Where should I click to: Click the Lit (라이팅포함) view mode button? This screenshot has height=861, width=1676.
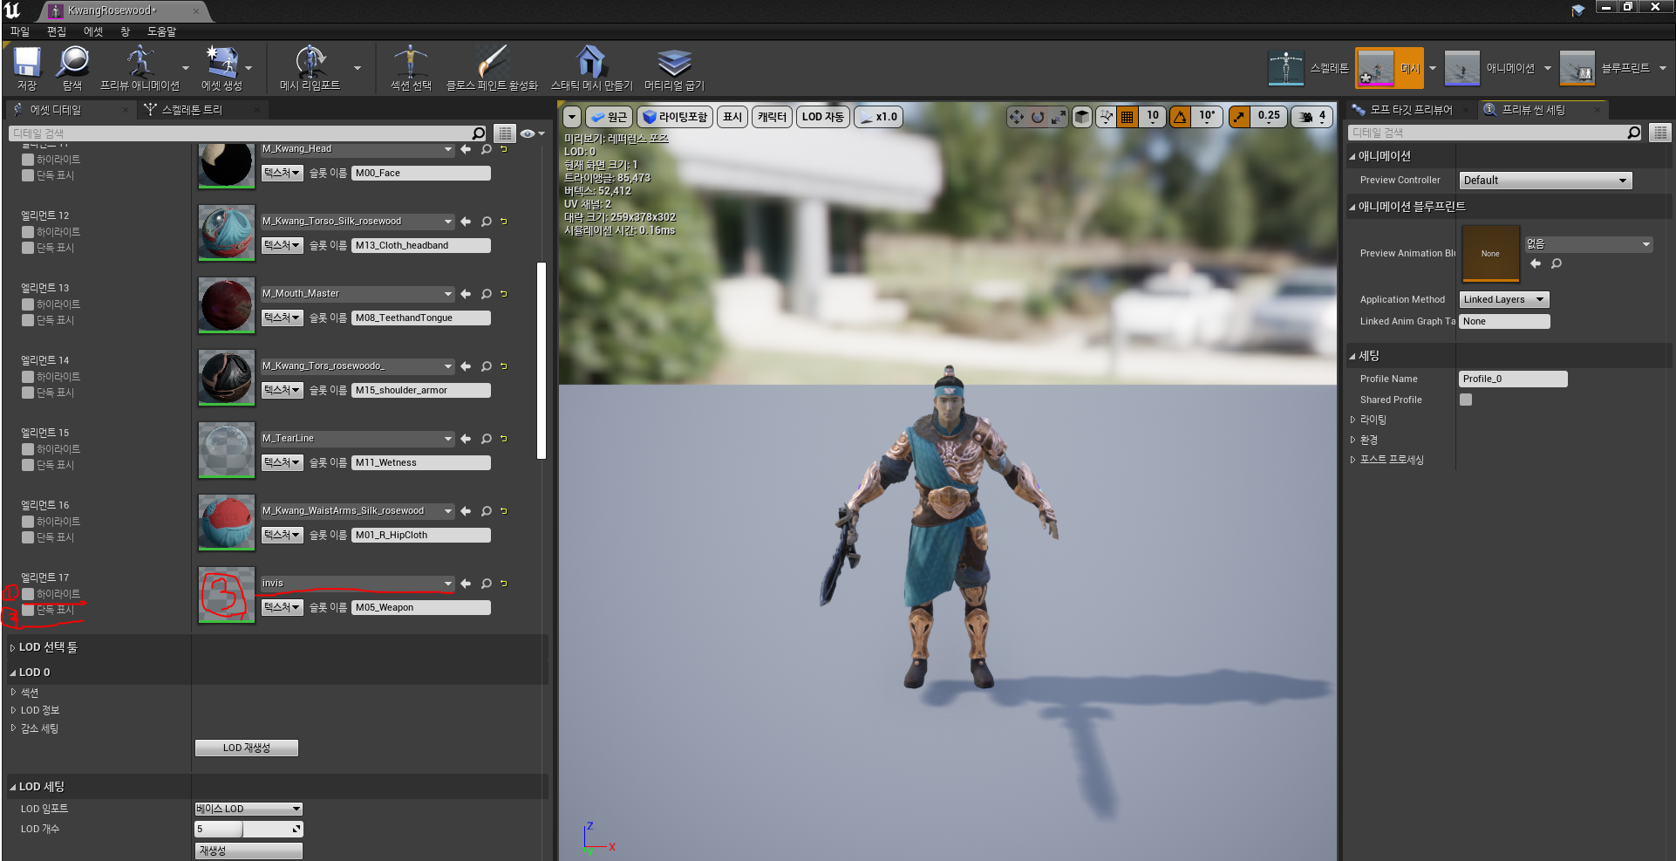pos(675,117)
